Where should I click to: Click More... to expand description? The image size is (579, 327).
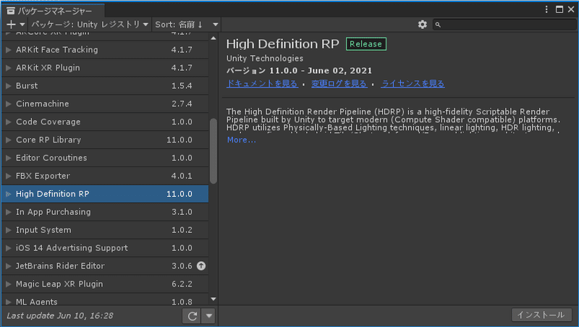[x=242, y=140]
